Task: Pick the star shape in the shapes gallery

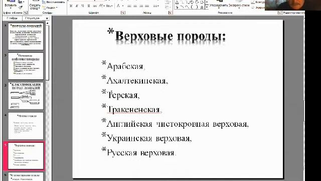Action: [202, 7]
